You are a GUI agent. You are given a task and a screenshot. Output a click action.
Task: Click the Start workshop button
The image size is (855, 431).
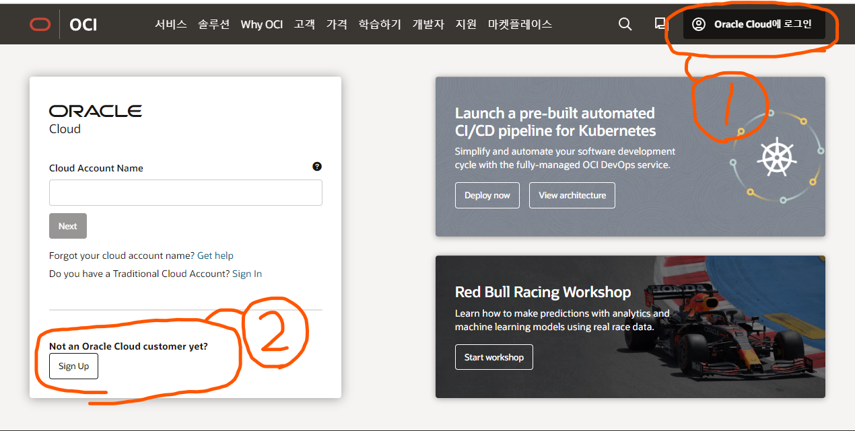[x=494, y=357]
